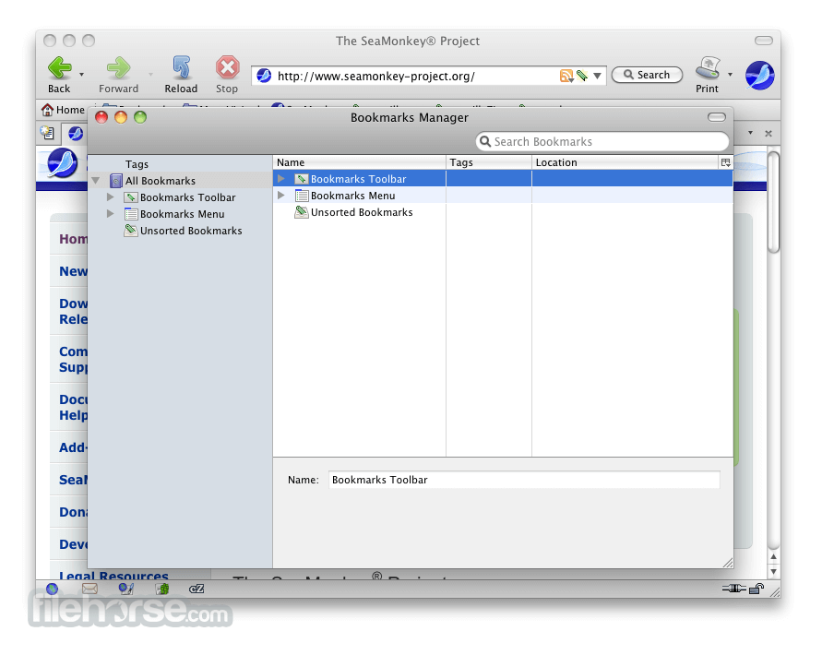The width and height of the screenshot is (834, 655).
Task: Select All Bookmarks in the left tree
Action: (x=161, y=181)
